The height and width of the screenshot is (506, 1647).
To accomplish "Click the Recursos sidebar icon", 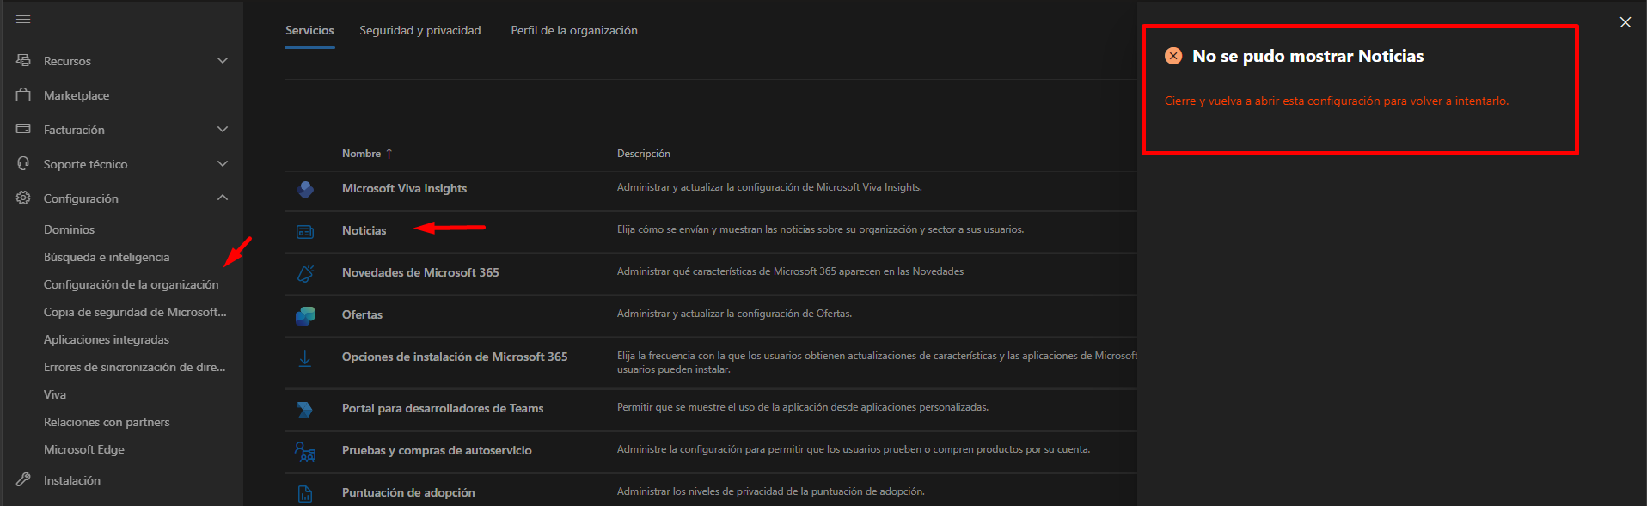I will (23, 60).
